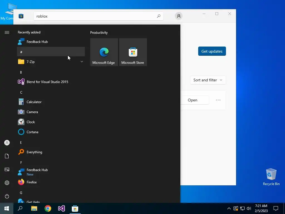285x214 pixels.
Task: Open the Sort and filter dropdown
Action: [x=208, y=80]
